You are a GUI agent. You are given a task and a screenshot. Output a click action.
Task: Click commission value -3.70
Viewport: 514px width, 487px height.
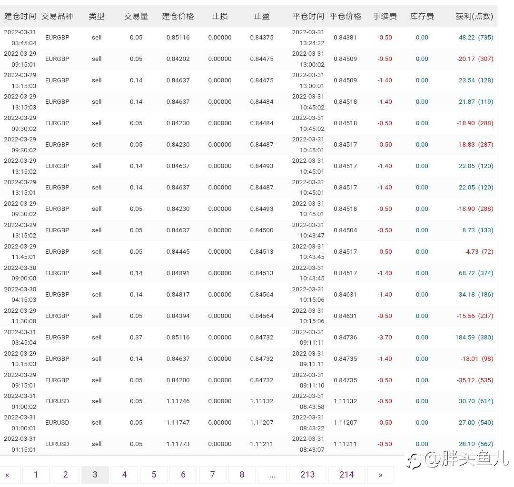pos(385,337)
